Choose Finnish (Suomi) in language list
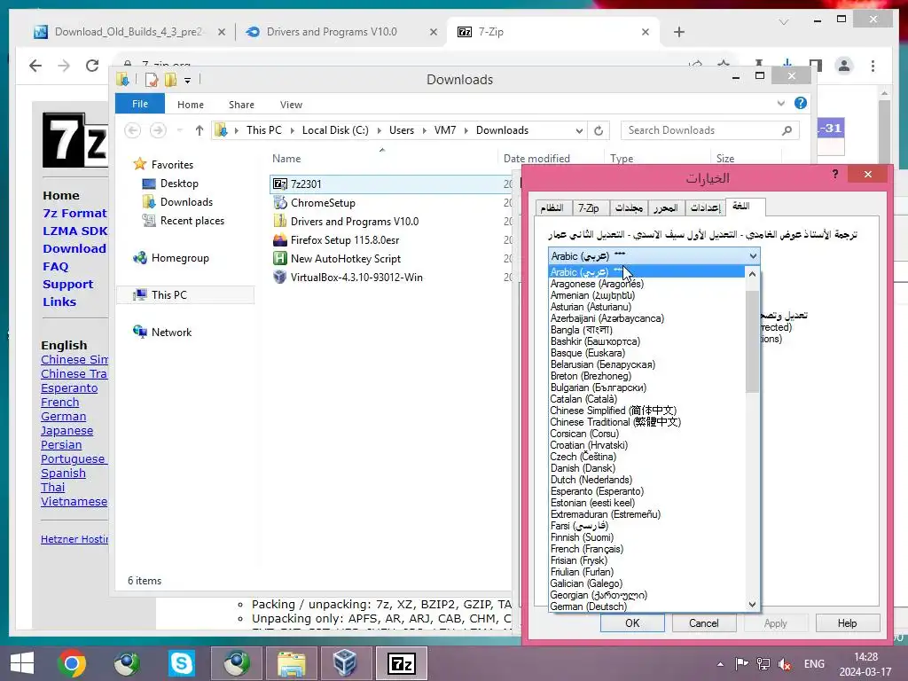The height and width of the screenshot is (681, 908). pyautogui.click(x=582, y=537)
